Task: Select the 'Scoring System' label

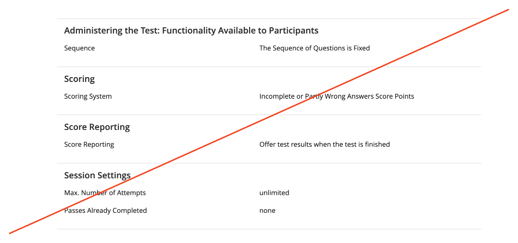Action: (x=88, y=96)
